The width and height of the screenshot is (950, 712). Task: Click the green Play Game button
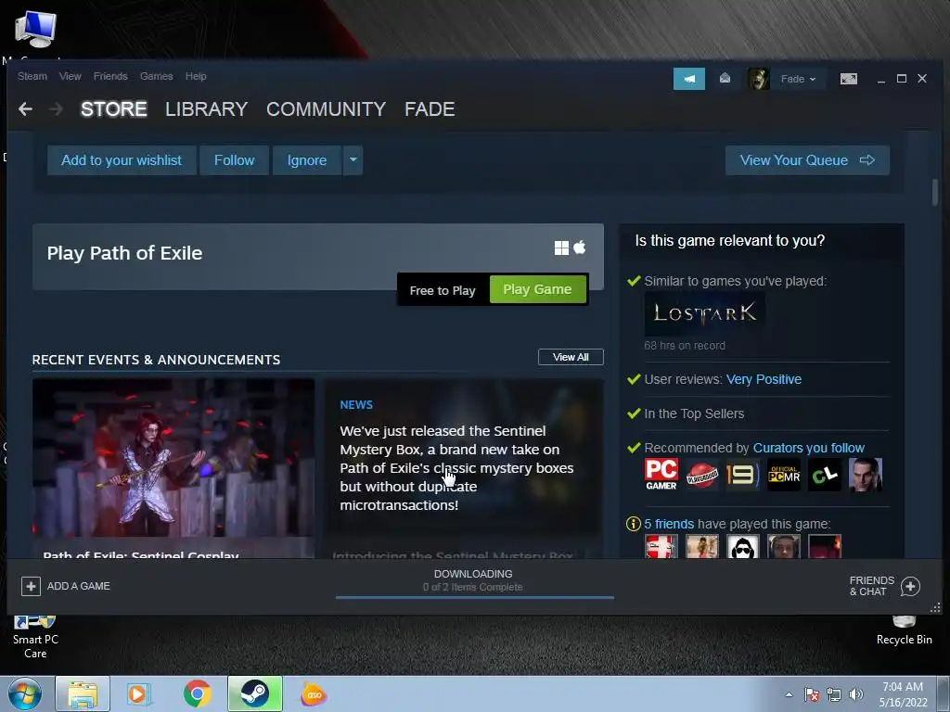pos(537,289)
